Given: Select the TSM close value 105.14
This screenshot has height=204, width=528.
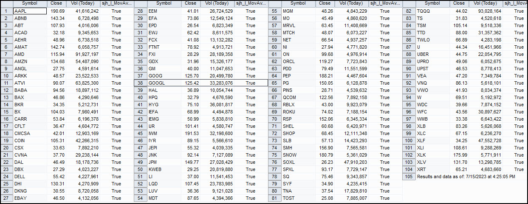Looking at the screenshot, I should click(459, 25).
